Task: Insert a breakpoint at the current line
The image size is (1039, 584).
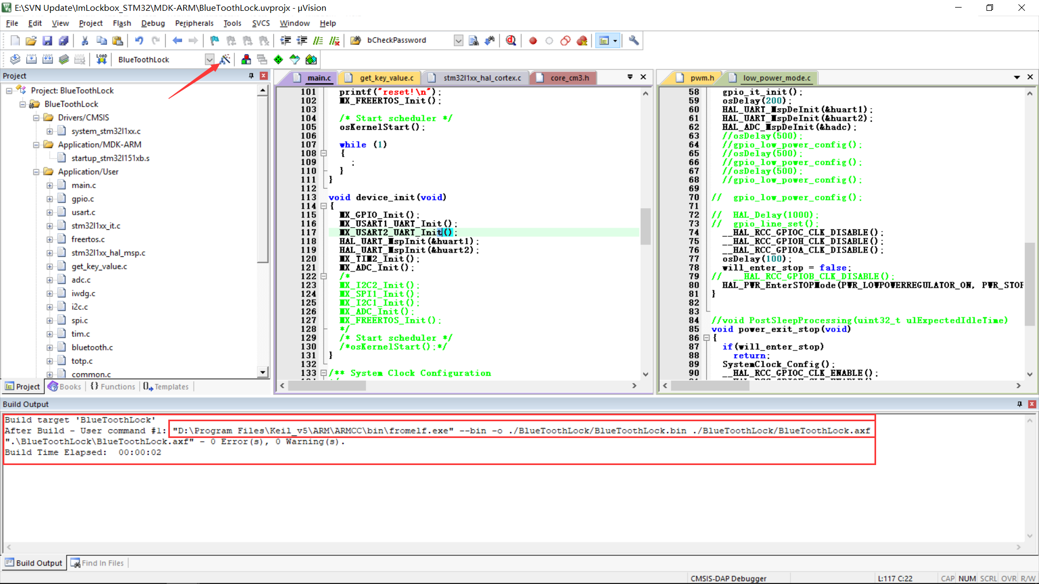Action: coord(532,41)
